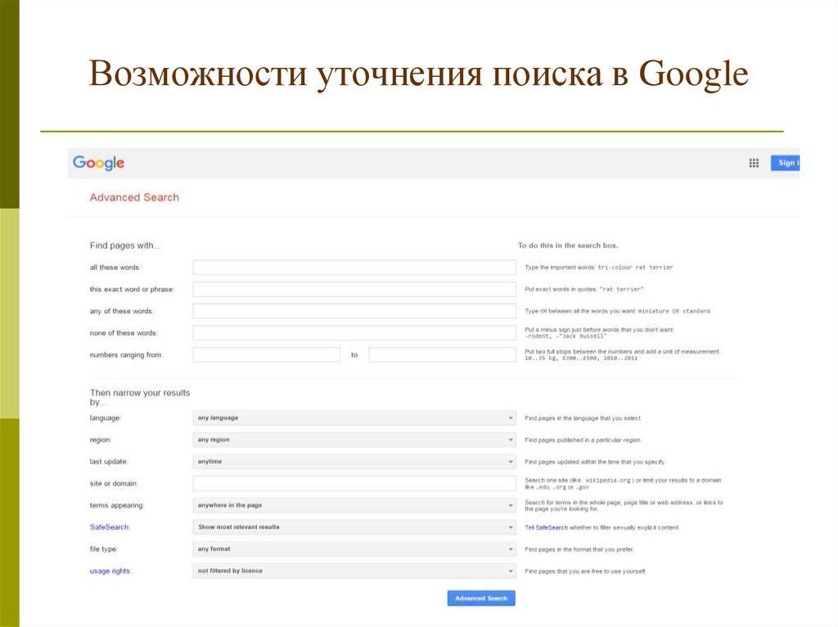Viewport: 838px width, 627px height.
Task: Focus the 'none of these words' field
Action: 354,333
